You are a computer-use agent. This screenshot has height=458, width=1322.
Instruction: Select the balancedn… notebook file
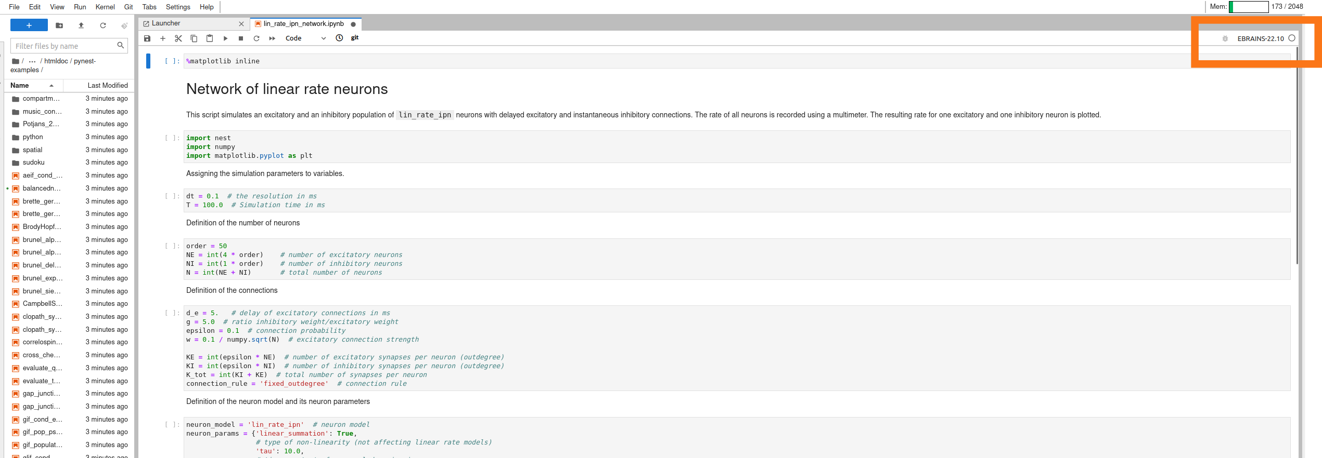pos(69,188)
